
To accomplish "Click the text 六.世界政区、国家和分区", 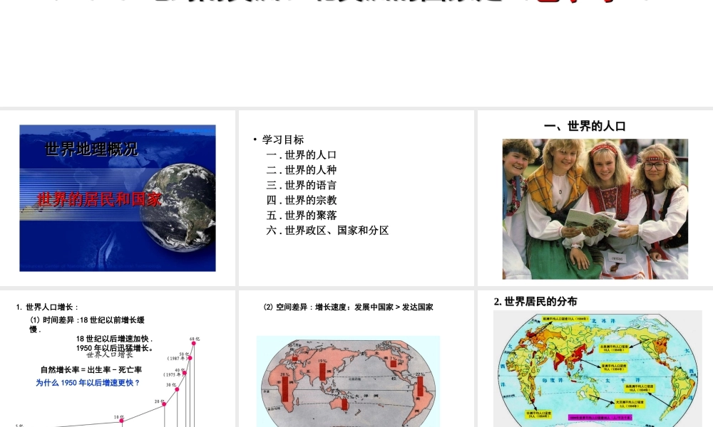I will coord(327,231).
